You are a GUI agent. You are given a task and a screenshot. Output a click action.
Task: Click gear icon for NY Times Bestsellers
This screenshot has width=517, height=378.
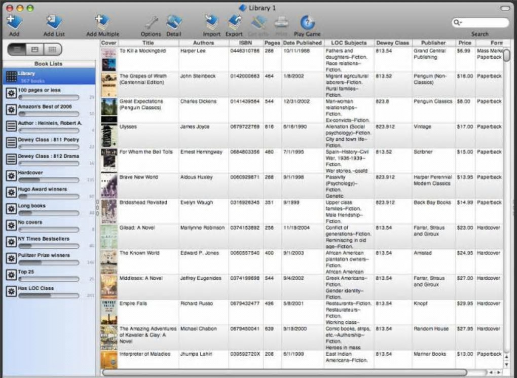point(11,242)
